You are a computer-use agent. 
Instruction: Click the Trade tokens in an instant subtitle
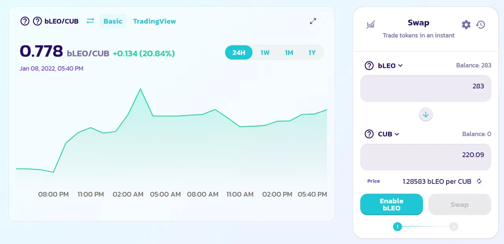pyautogui.click(x=419, y=35)
